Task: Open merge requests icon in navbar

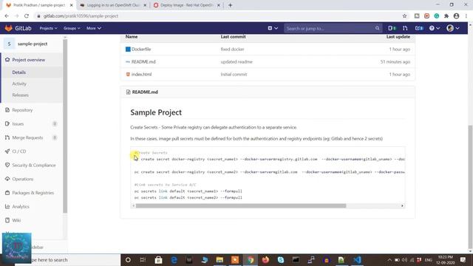Action: (405, 28)
